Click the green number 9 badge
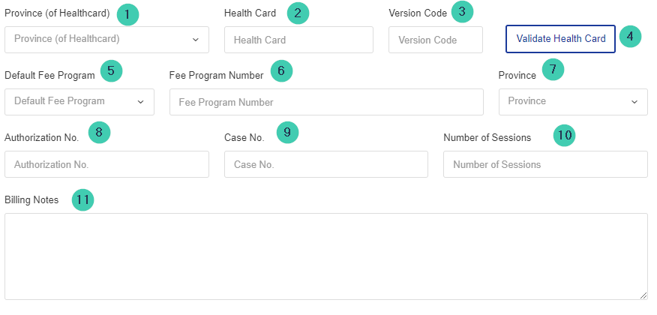 pos(287,132)
